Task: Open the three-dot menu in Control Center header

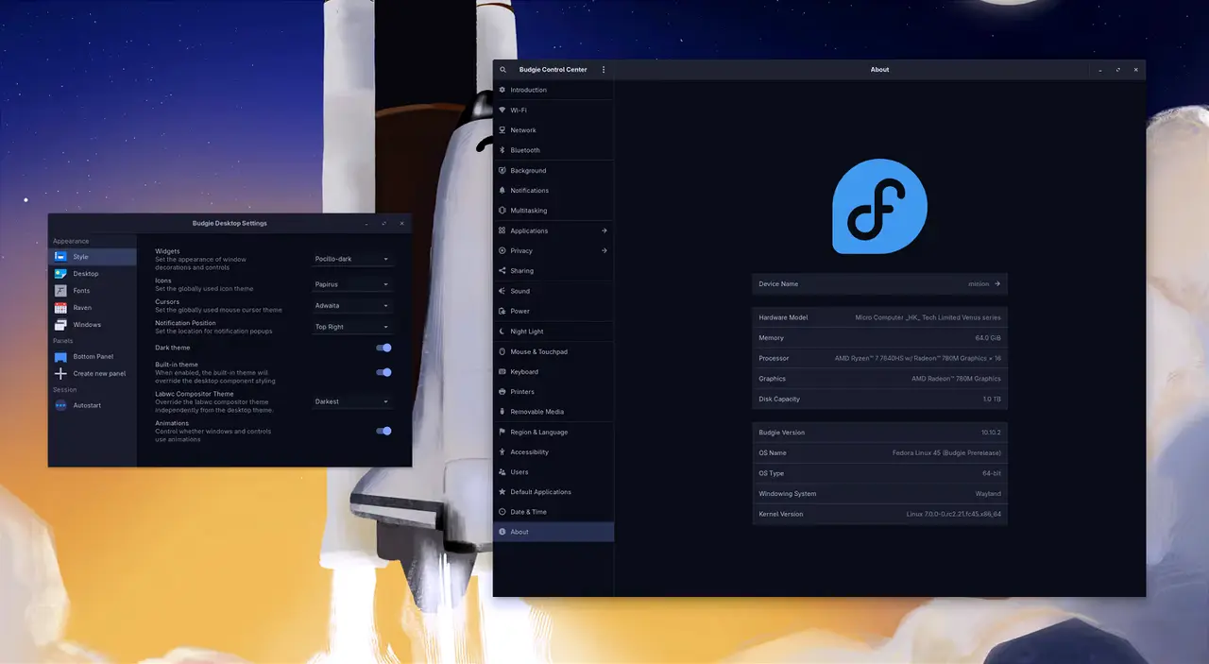Action: click(x=604, y=70)
